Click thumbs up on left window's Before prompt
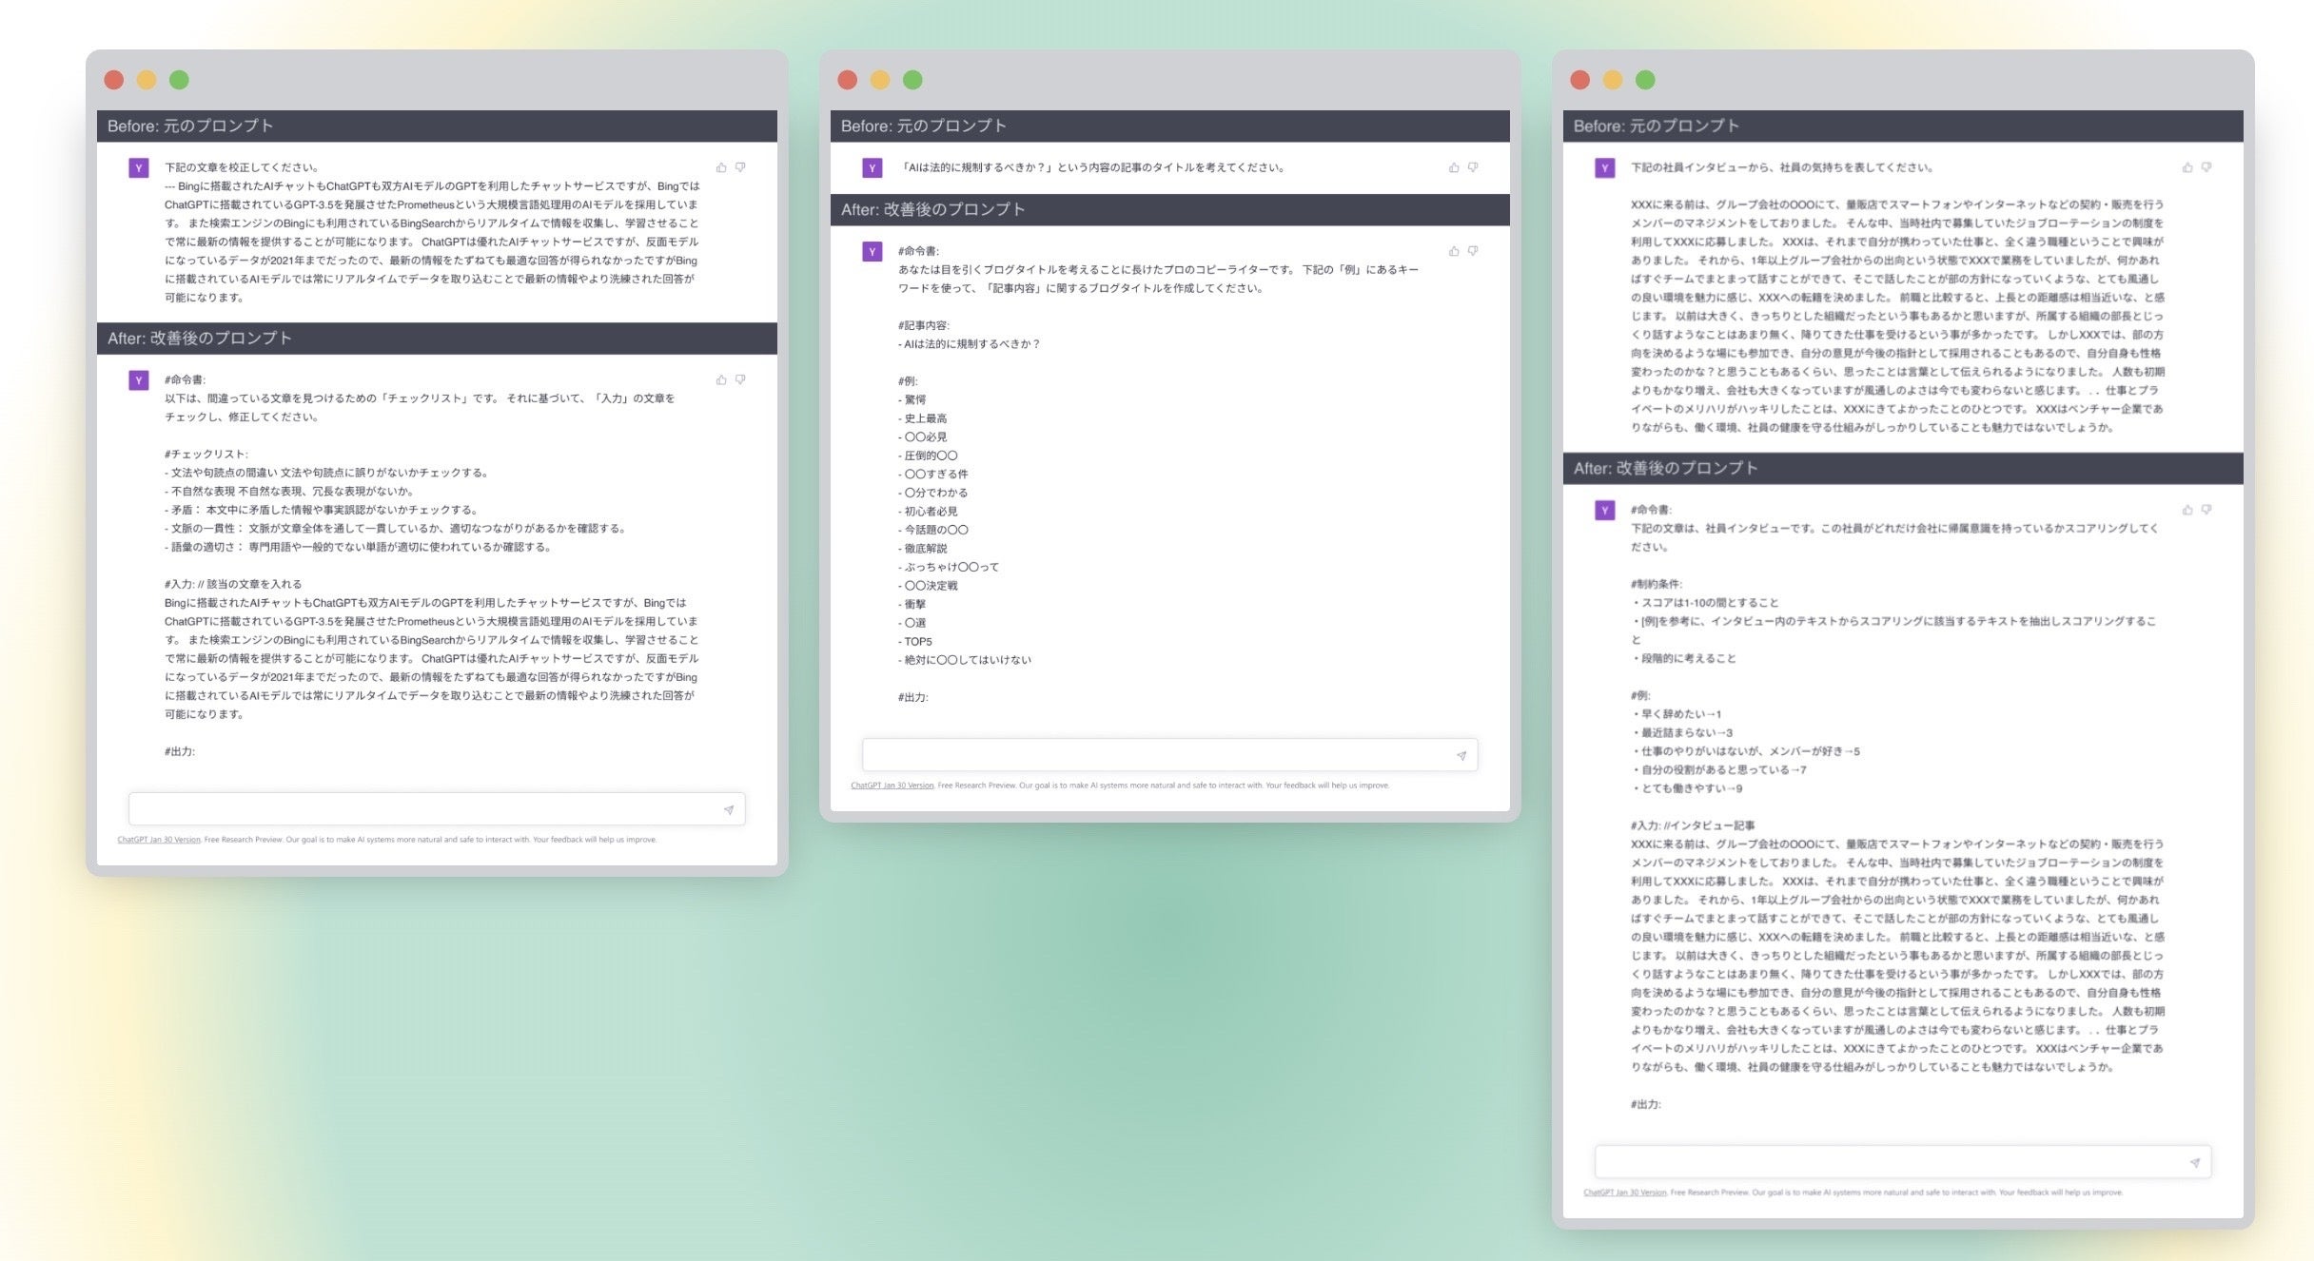Image resolution: width=2314 pixels, height=1261 pixels. (721, 167)
